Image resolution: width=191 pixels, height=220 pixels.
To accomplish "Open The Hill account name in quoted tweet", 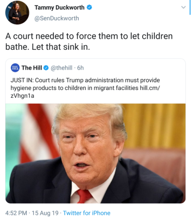I will coord(32,68).
